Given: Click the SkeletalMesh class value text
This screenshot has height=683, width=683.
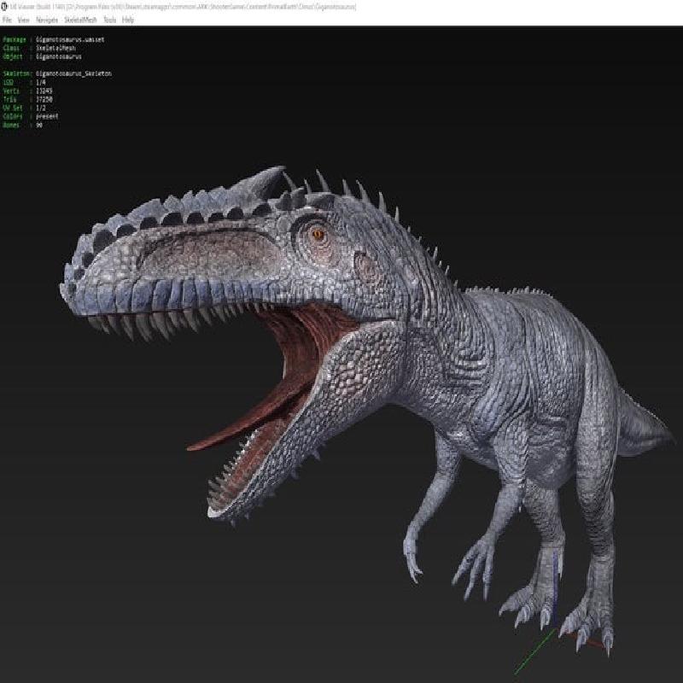Looking at the screenshot, I should pyautogui.click(x=55, y=48).
